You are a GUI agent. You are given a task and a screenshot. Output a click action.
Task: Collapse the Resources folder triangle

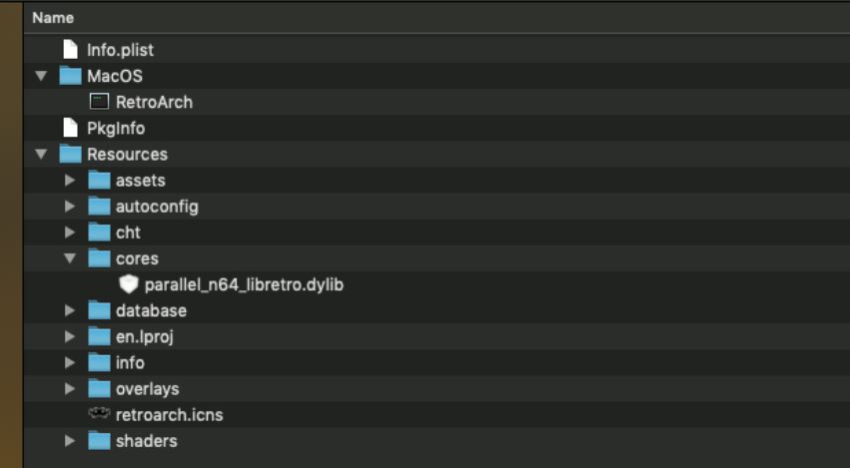coord(41,154)
